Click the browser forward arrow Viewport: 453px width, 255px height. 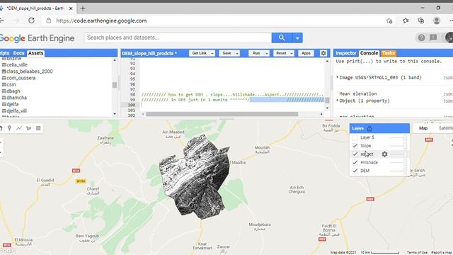[x=16, y=21]
